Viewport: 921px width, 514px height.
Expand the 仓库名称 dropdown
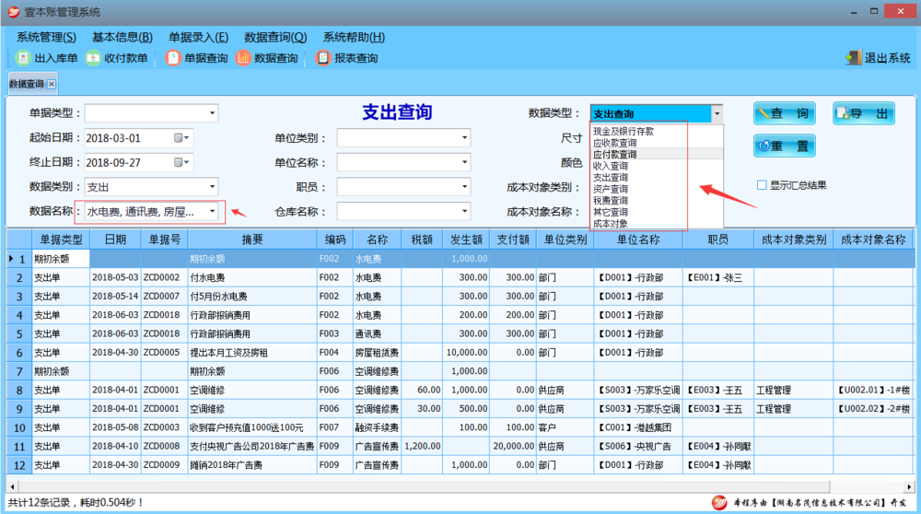click(464, 212)
